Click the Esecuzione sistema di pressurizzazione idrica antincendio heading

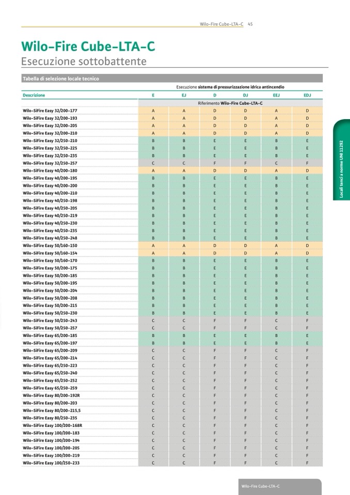tap(230, 87)
